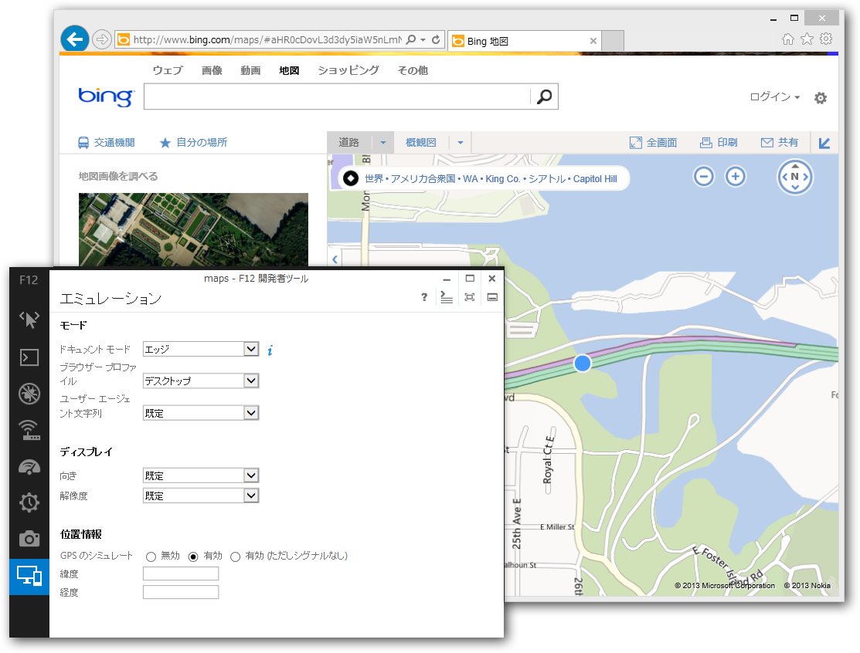Expand the 道路 map style dropdown arrow
The height and width of the screenshot is (653, 860).
click(384, 142)
